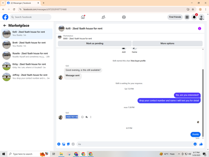Click the highlighted phone number message
The width and height of the screenshot is (209, 157).
[71, 117]
